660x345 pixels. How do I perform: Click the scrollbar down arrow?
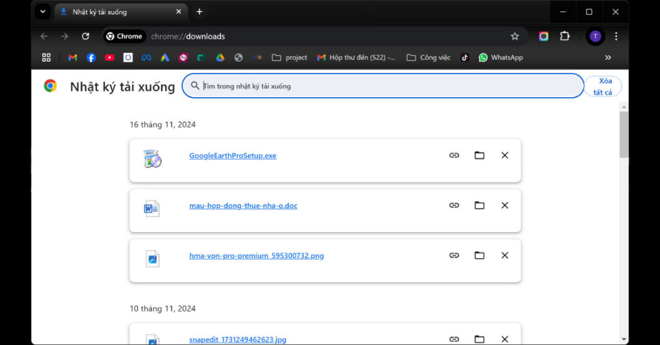click(624, 339)
